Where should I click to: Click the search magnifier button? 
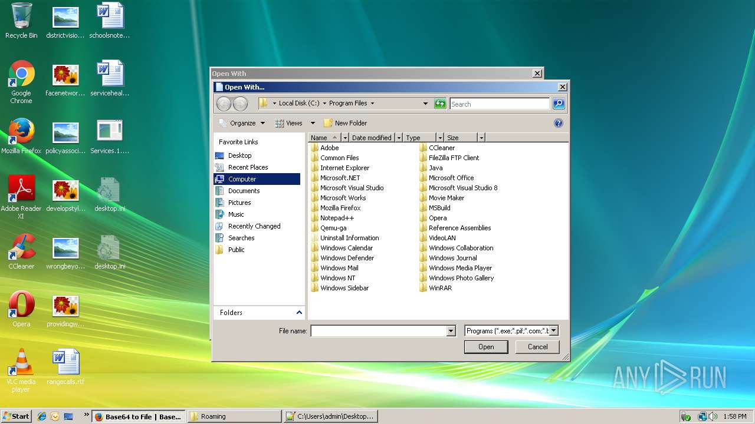point(559,104)
